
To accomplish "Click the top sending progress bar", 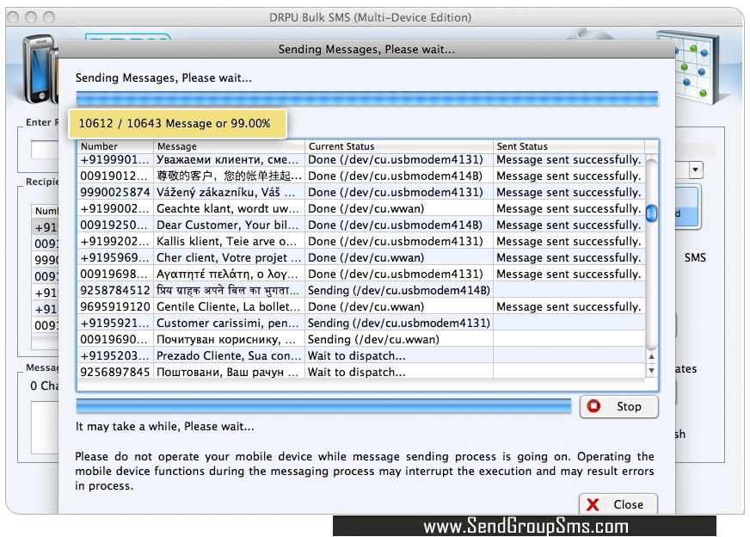I will coord(367,99).
